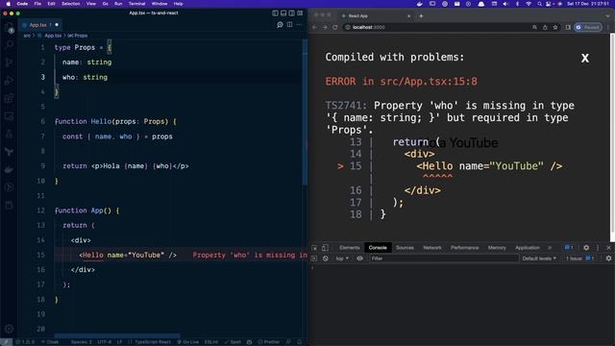Go forward in the browser
This screenshot has height=346, width=615.
325,27
